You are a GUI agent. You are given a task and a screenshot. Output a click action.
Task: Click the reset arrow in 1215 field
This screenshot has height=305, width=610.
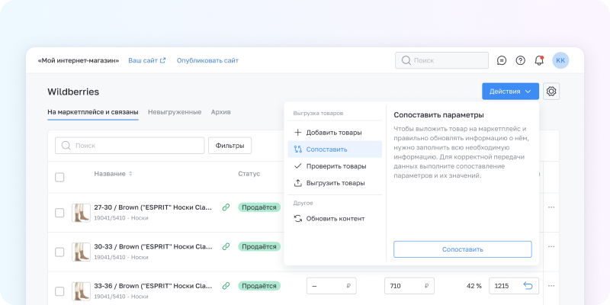(x=527, y=286)
